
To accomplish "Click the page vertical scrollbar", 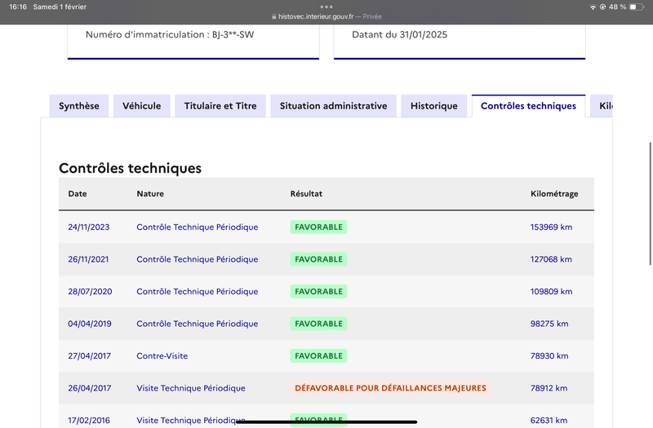I will point(650,203).
